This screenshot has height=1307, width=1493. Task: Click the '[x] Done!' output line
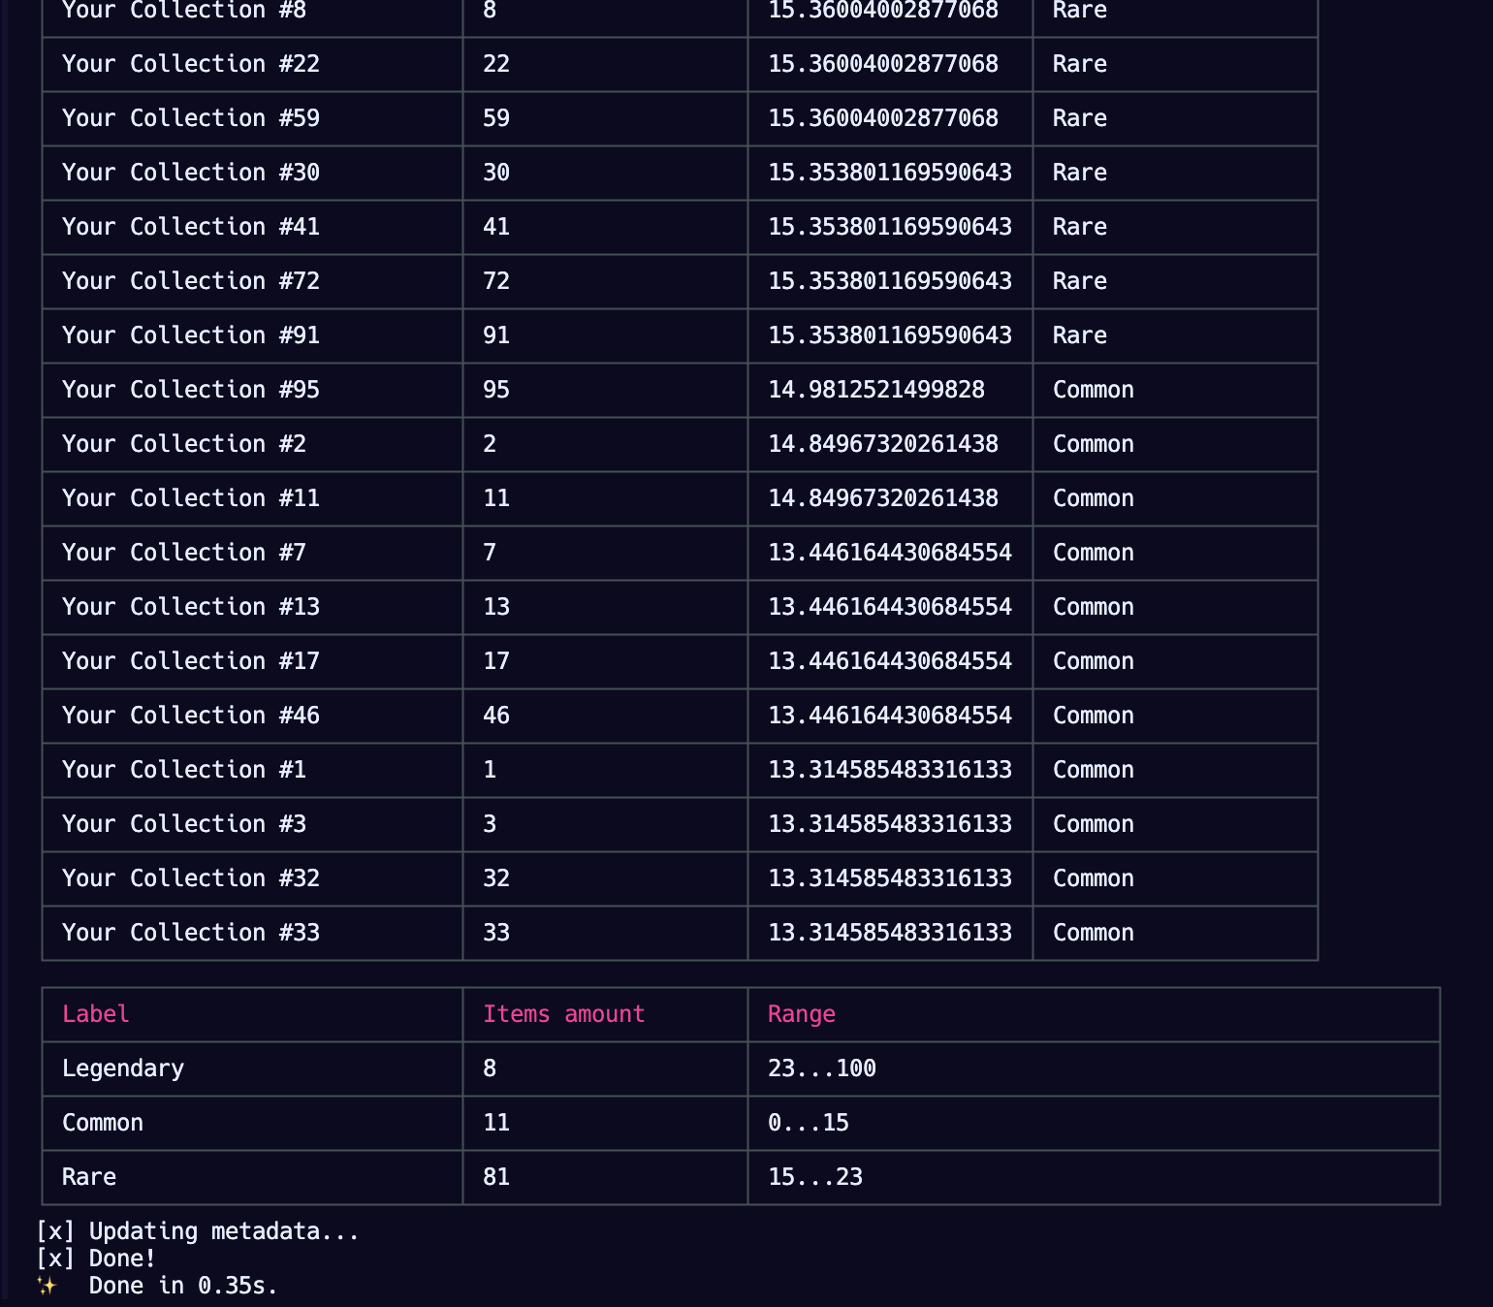(96, 1259)
